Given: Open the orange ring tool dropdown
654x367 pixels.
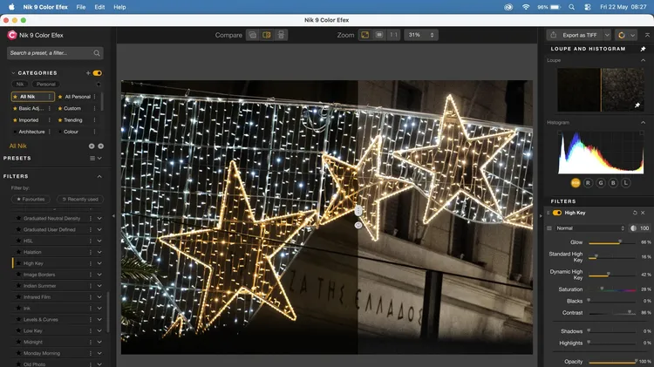Looking at the screenshot, I should pos(632,35).
